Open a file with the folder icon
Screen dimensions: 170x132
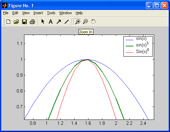coord(17,22)
